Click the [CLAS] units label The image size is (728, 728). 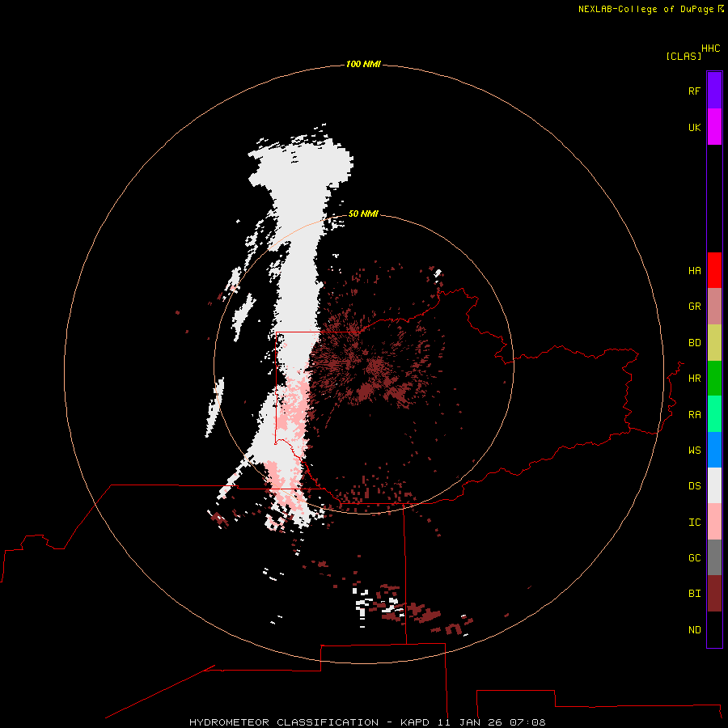click(x=684, y=56)
